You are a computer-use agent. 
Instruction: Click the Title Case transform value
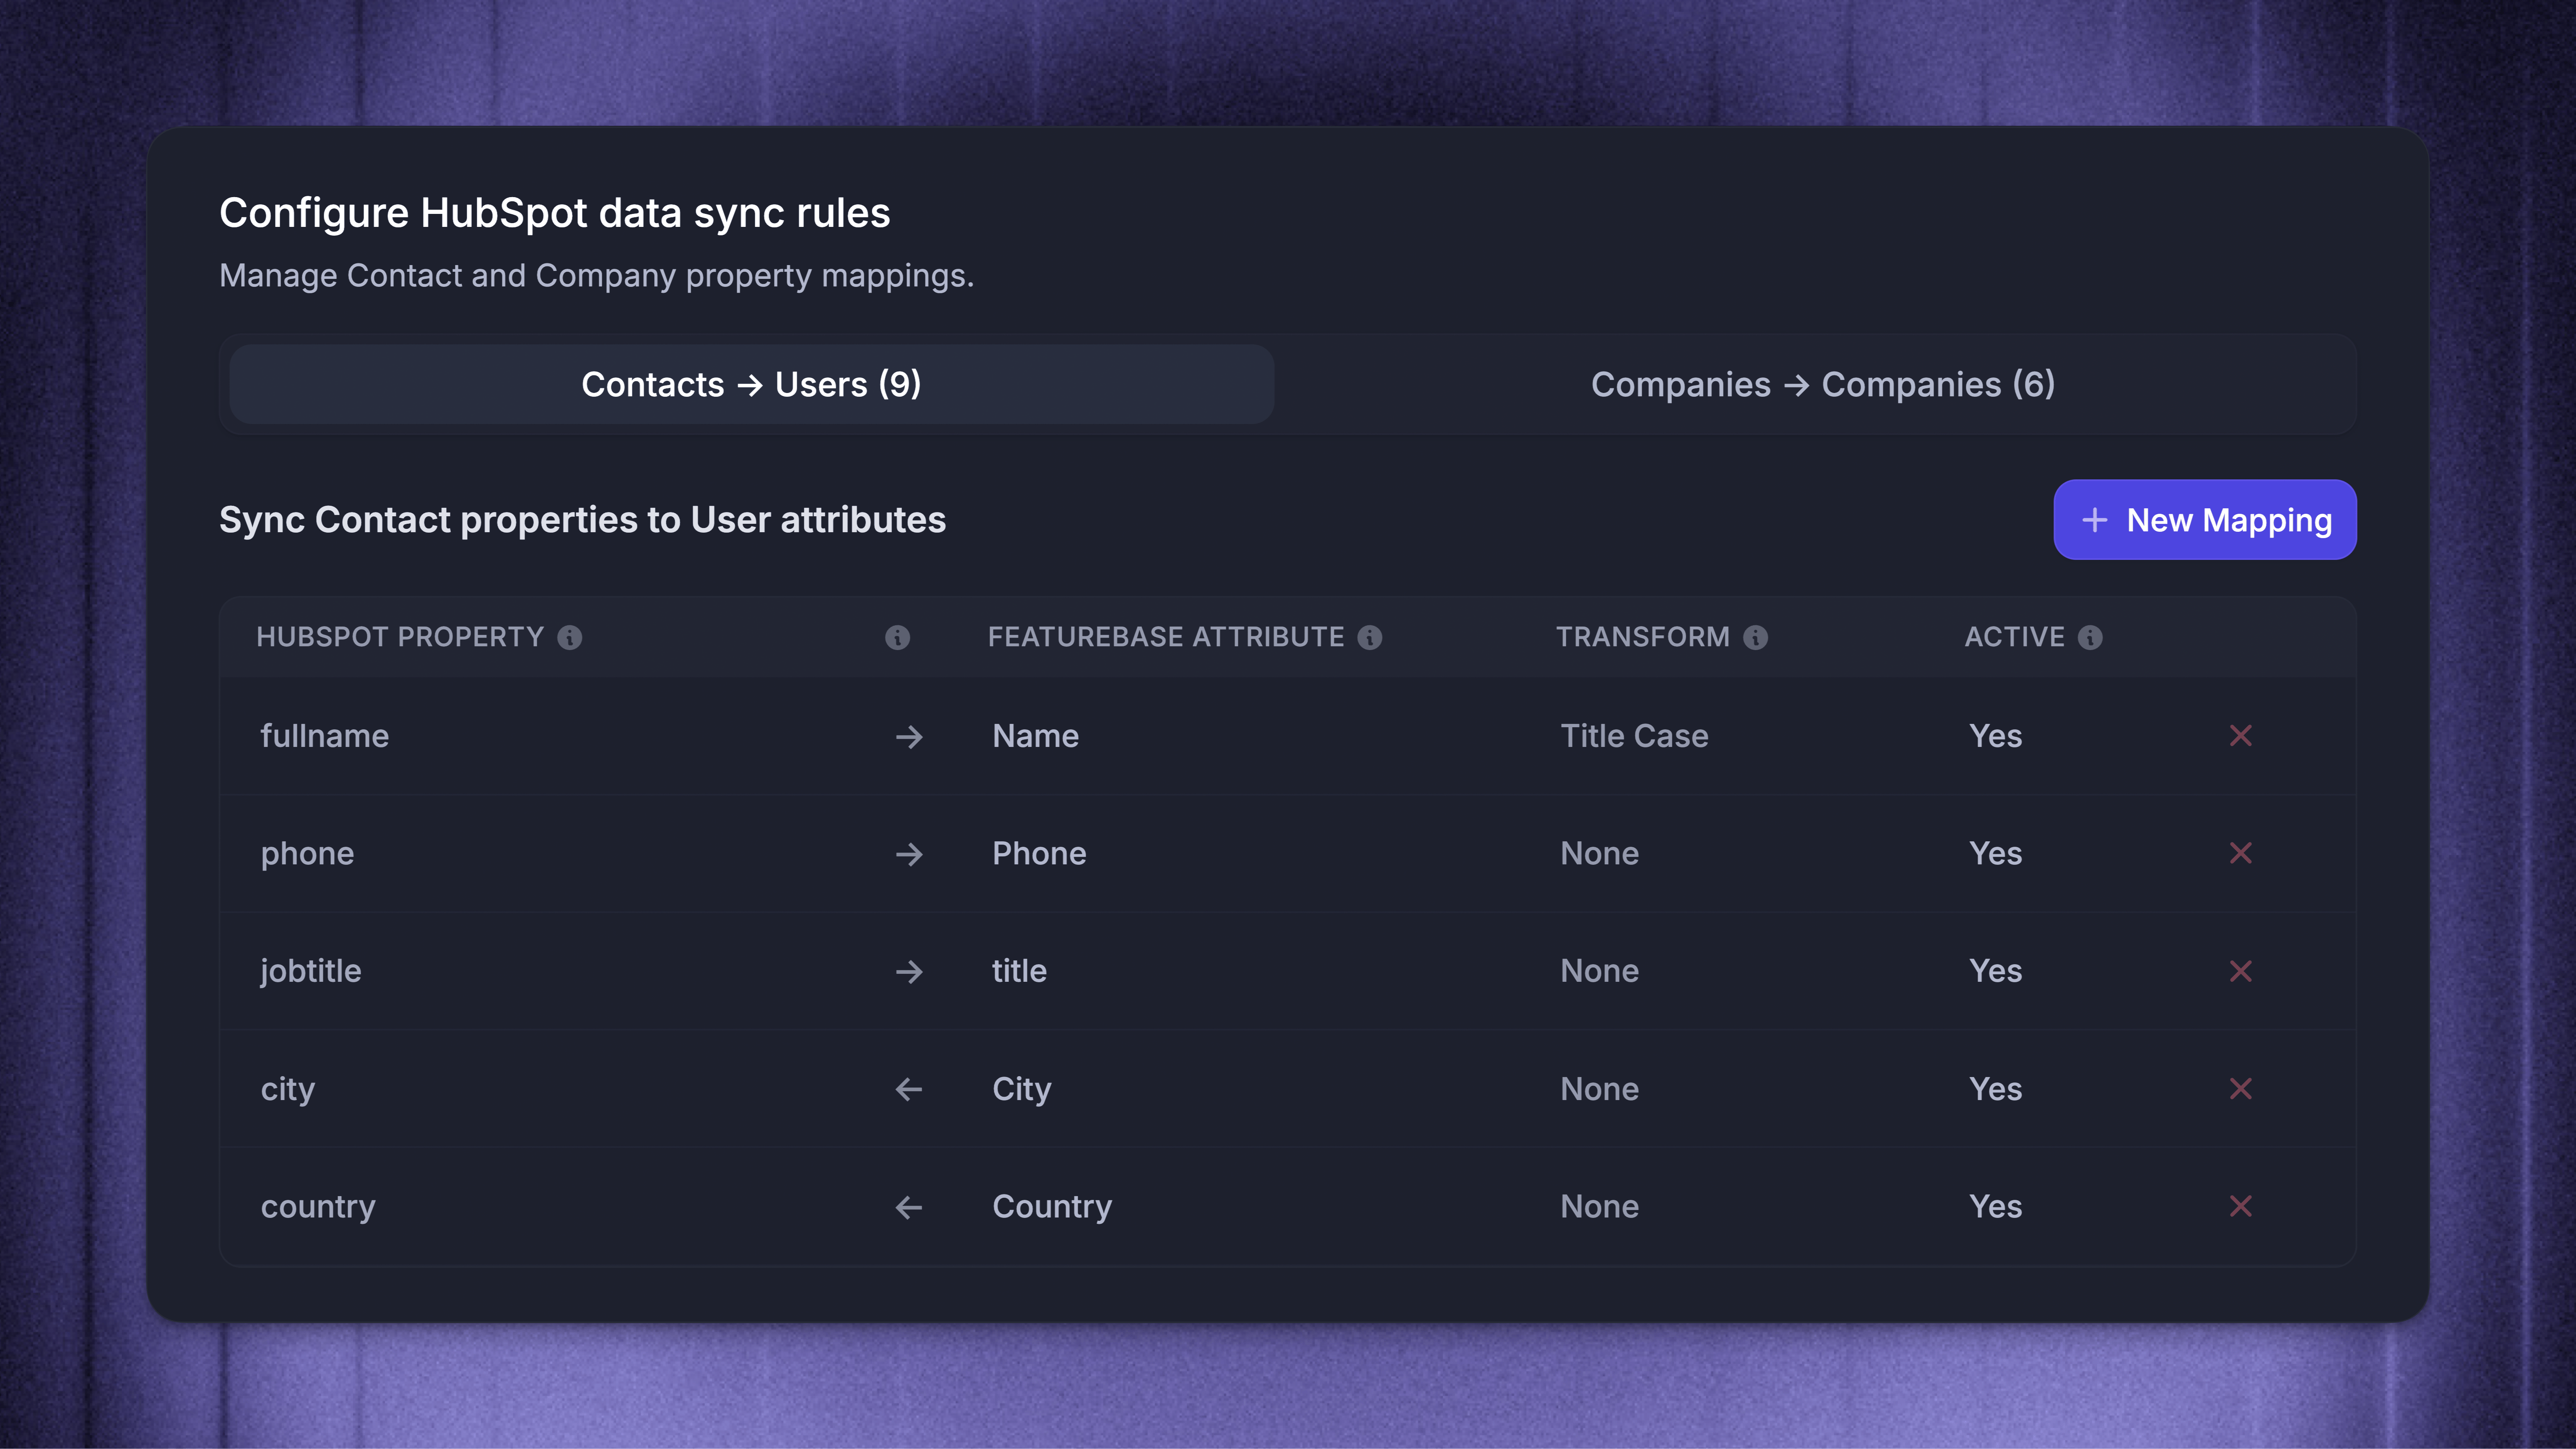click(1635, 736)
